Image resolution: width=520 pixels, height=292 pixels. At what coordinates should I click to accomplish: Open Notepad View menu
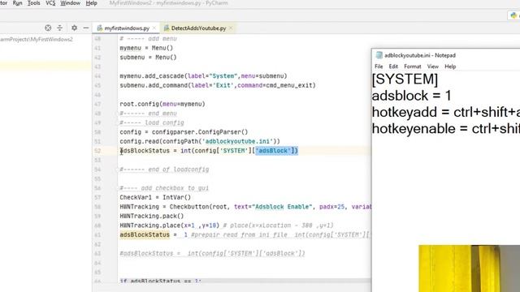[x=433, y=67]
